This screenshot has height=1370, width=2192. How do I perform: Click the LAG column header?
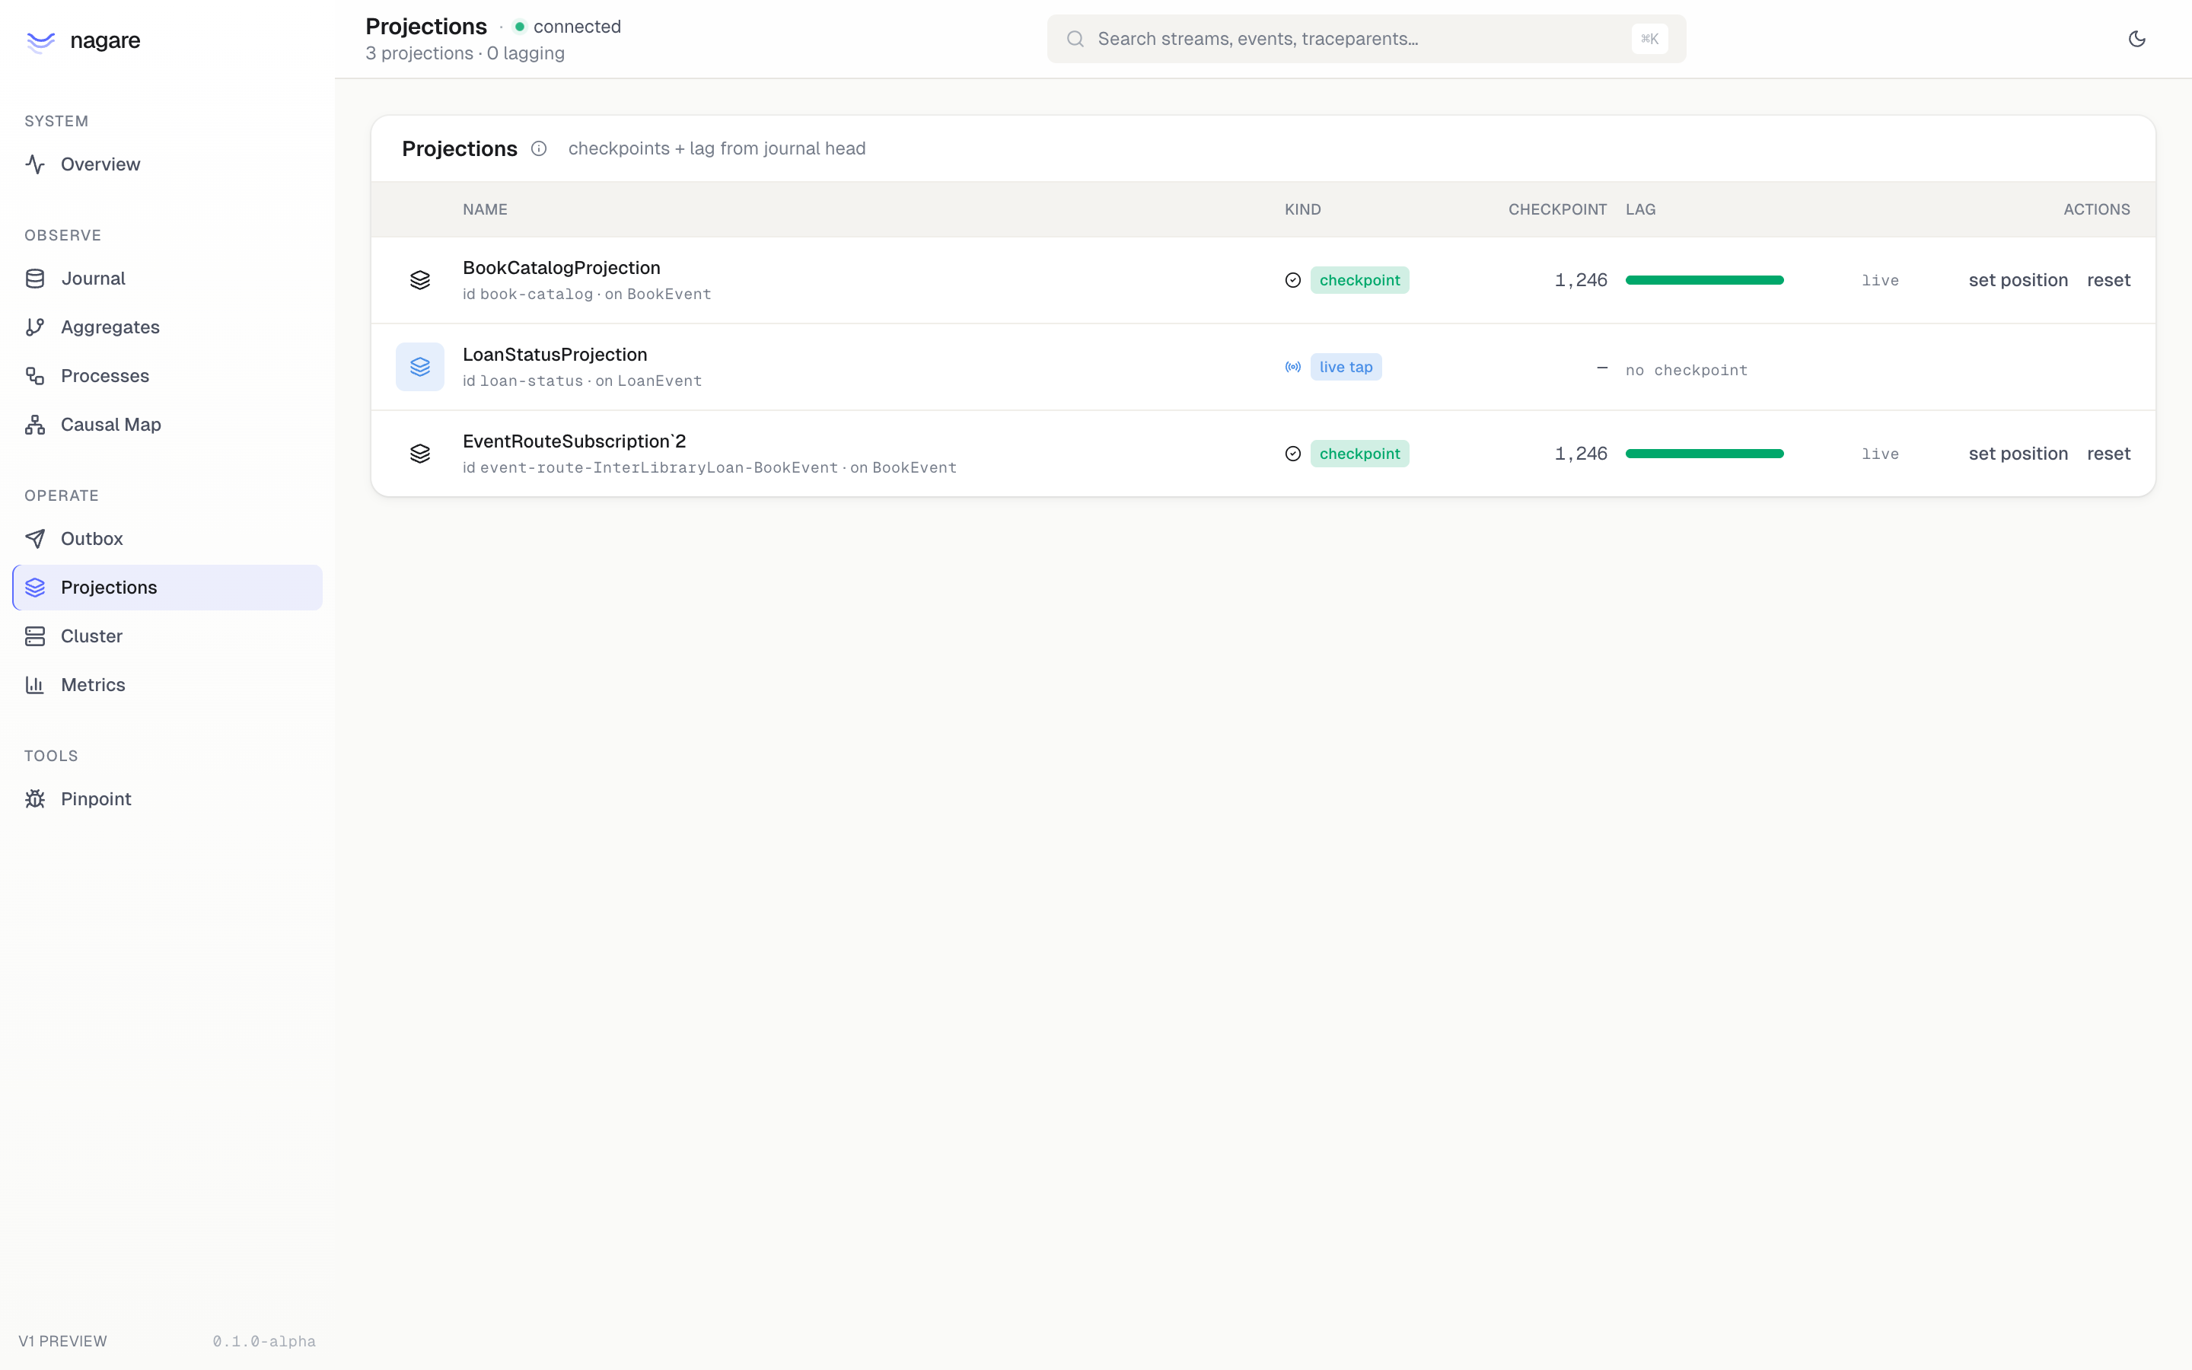(1640, 209)
